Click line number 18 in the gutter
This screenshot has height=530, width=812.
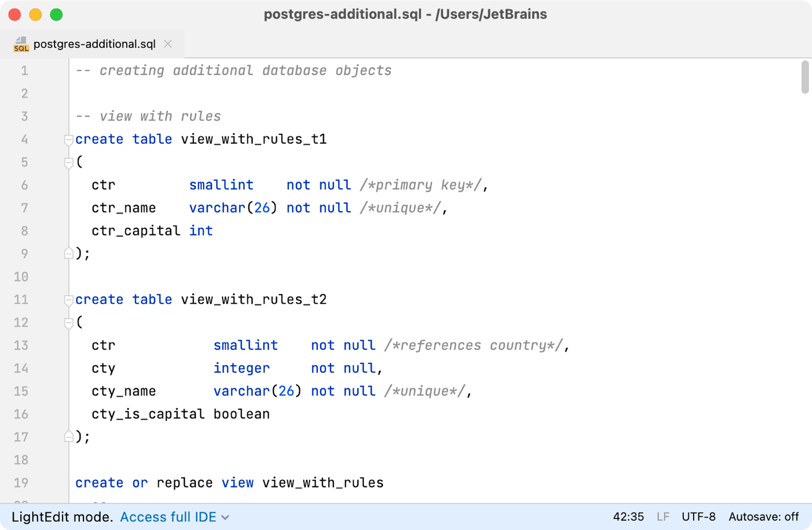[x=21, y=460]
